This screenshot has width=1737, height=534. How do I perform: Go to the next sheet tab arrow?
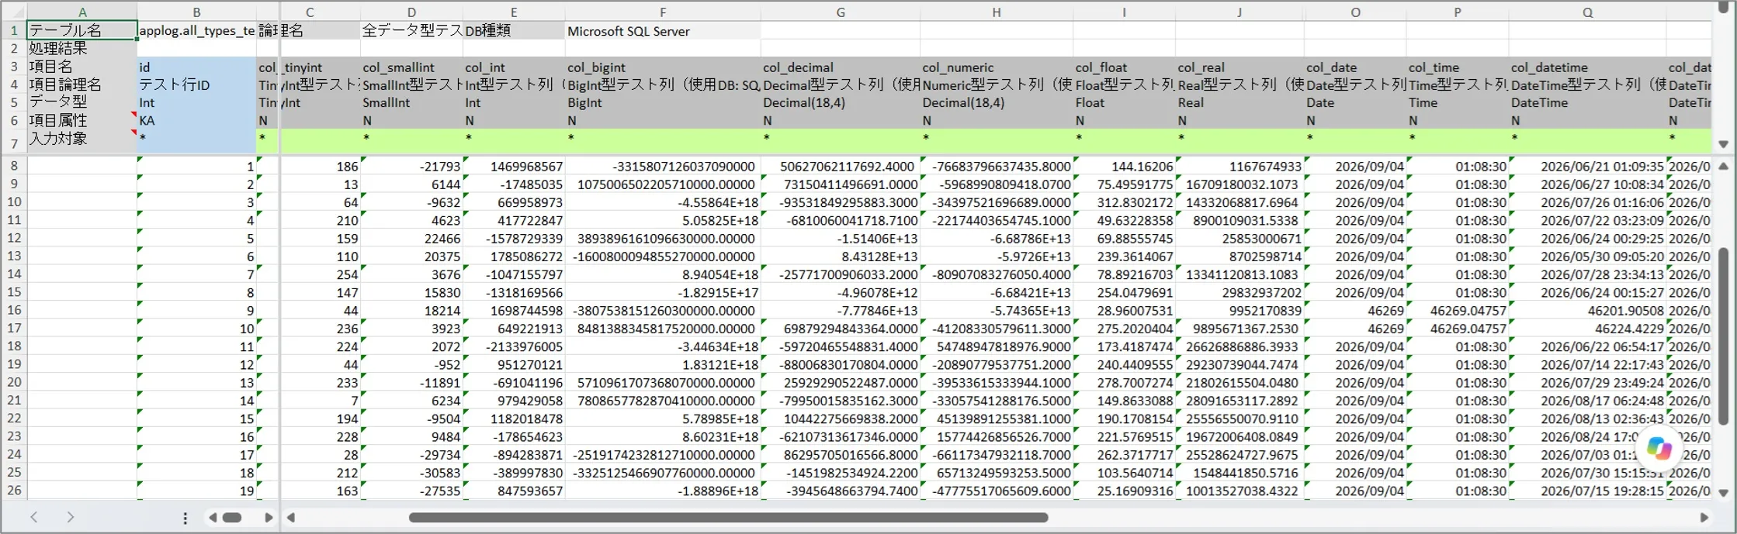(71, 517)
